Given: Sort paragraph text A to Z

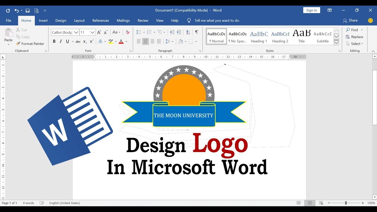Looking at the screenshot, I should (x=188, y=32).
